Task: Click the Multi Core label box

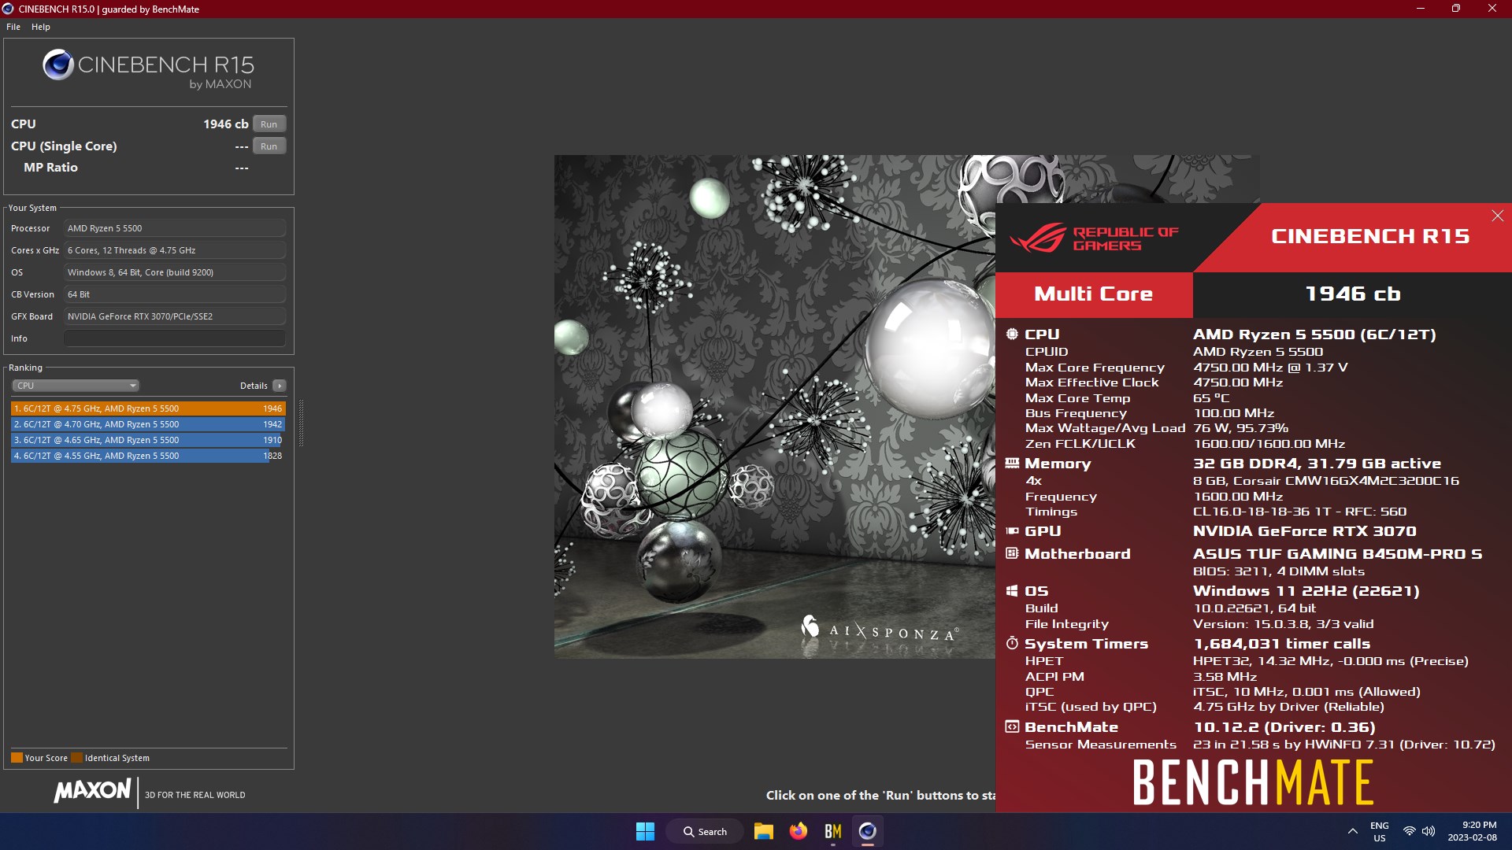Action: pos(1094,294)
